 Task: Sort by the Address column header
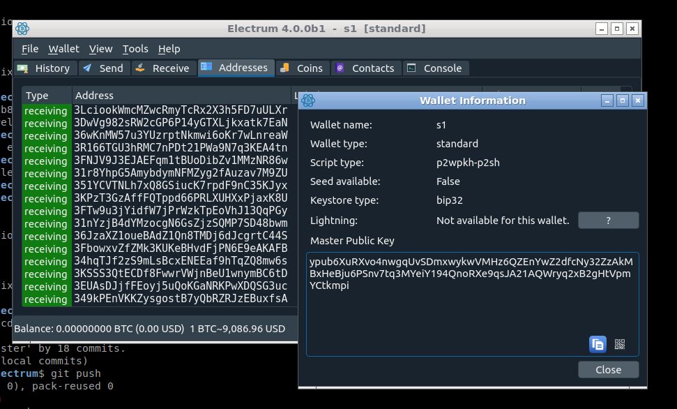181,96
